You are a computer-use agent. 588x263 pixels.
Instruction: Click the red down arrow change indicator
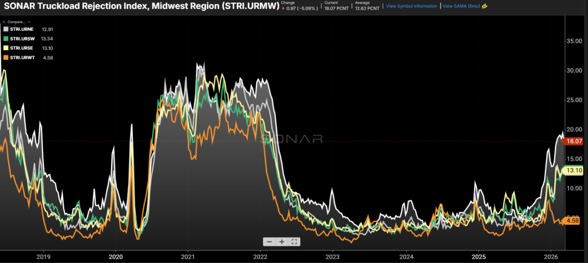283,8
